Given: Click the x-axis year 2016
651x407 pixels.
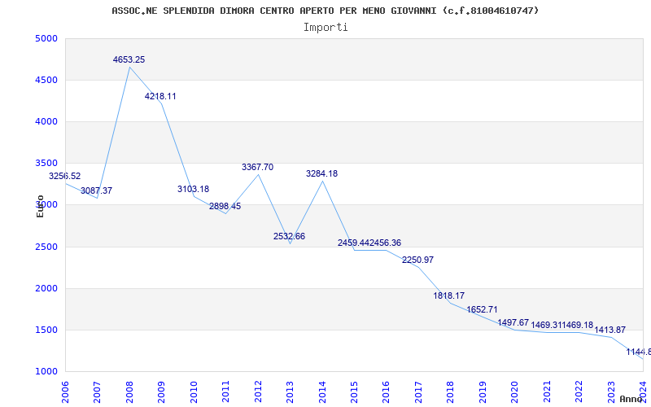Looking at the screenshot, I should (x=386, y=392).
